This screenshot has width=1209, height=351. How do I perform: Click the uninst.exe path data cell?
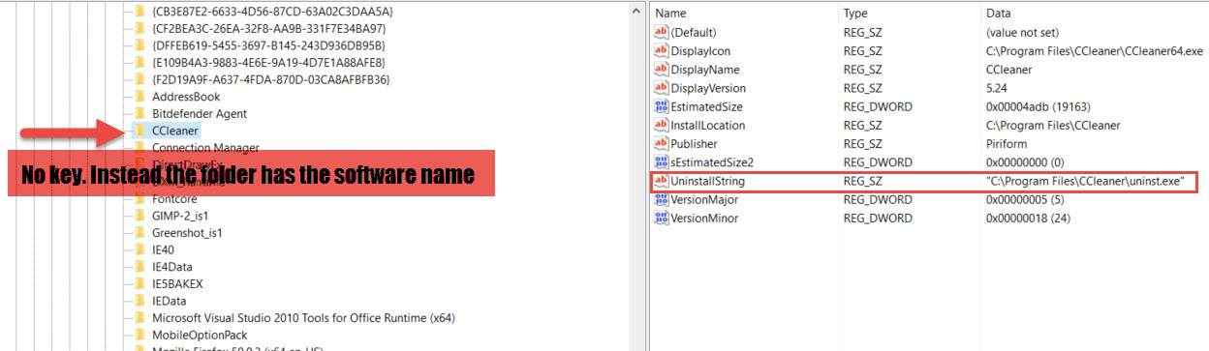click(1086, 181)
